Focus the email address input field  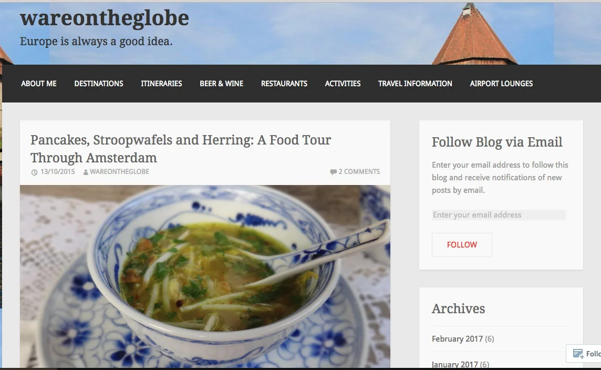(x=499, y=215)
